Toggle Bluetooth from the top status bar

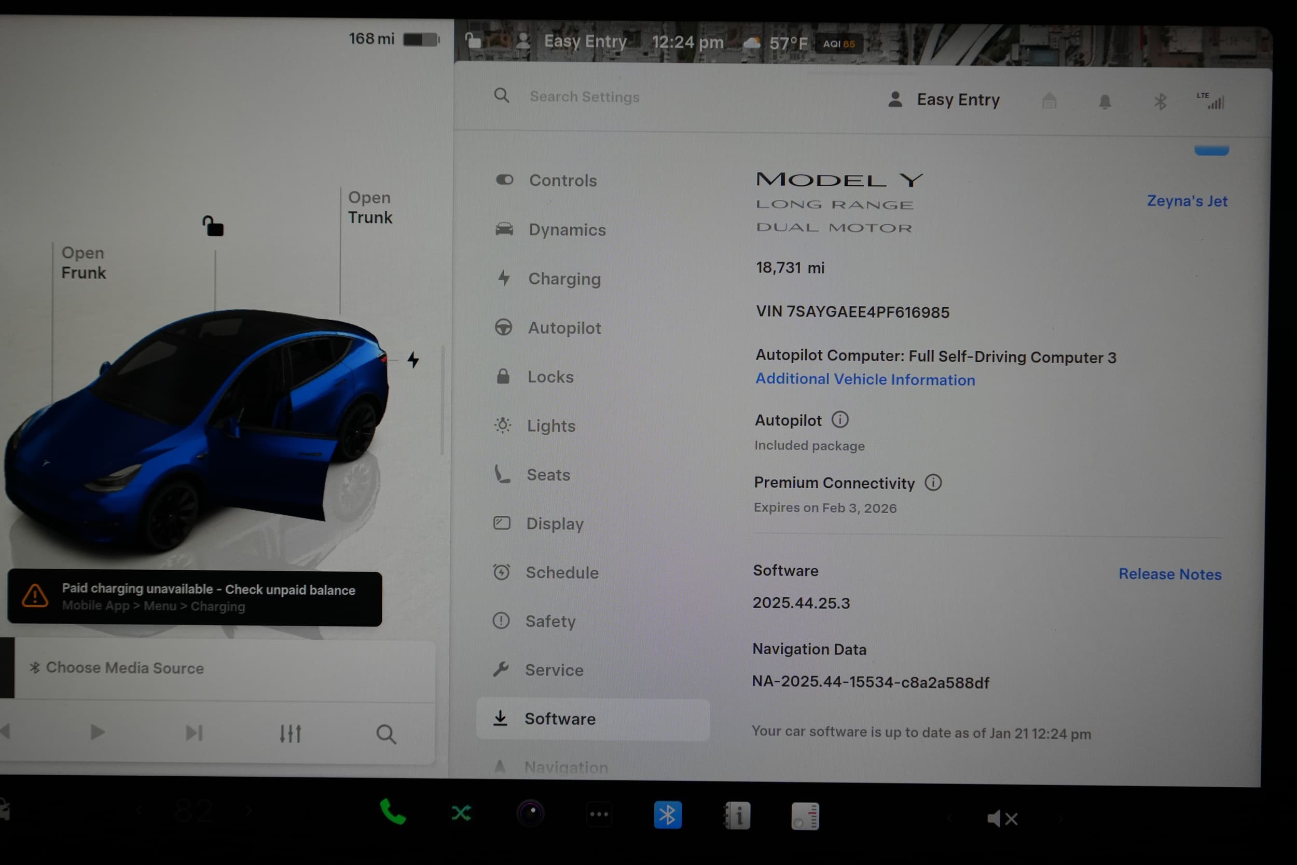point(1160,100)
